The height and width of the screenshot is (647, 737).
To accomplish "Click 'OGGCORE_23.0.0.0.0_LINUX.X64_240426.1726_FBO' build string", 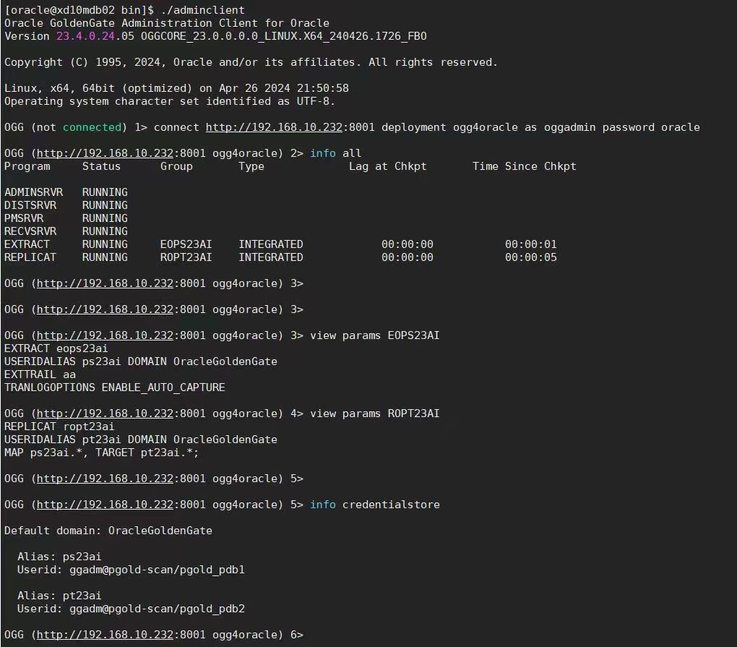I will [x=284, y=36].
